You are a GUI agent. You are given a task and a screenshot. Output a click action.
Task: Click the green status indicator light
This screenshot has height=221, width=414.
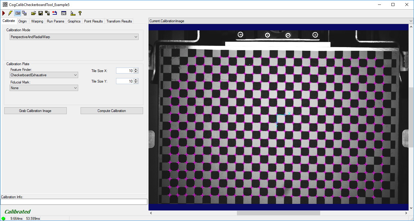3,219
